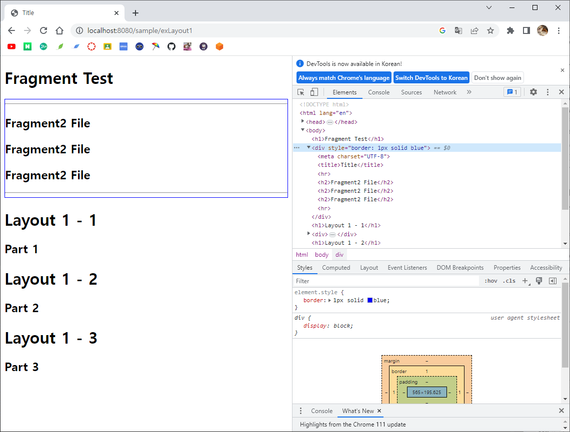Open the Chrome three-dot menu
Viewport: 570px width, 432px height.
pyautogui.click(x=558, y=30)
